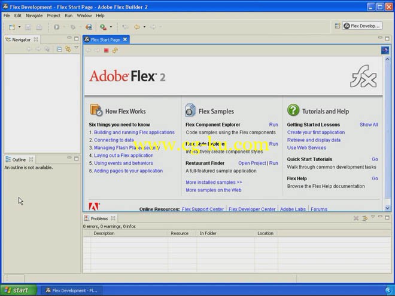The height and width of the screenshot is (296, 395).
Task: Open the Navigate menu
Action: point(34,16)
